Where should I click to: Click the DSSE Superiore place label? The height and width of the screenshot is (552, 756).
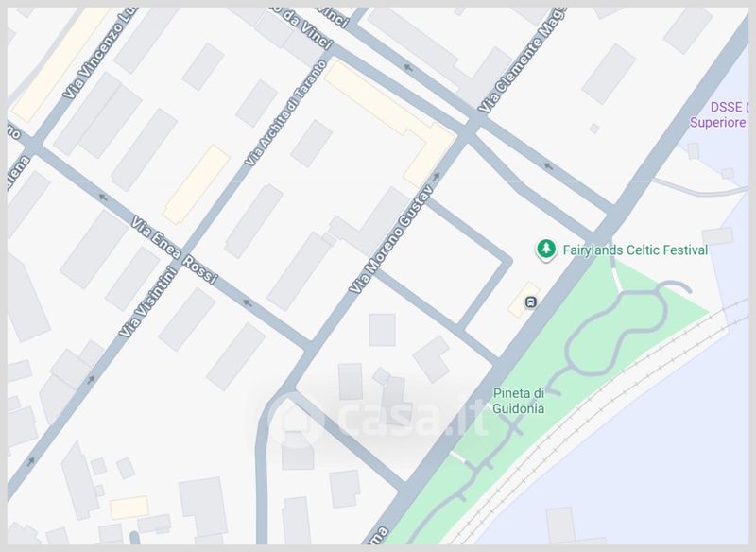click(x=719, y=114)
